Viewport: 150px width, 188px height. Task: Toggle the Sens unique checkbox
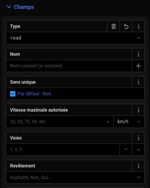(x=13, y=94)
